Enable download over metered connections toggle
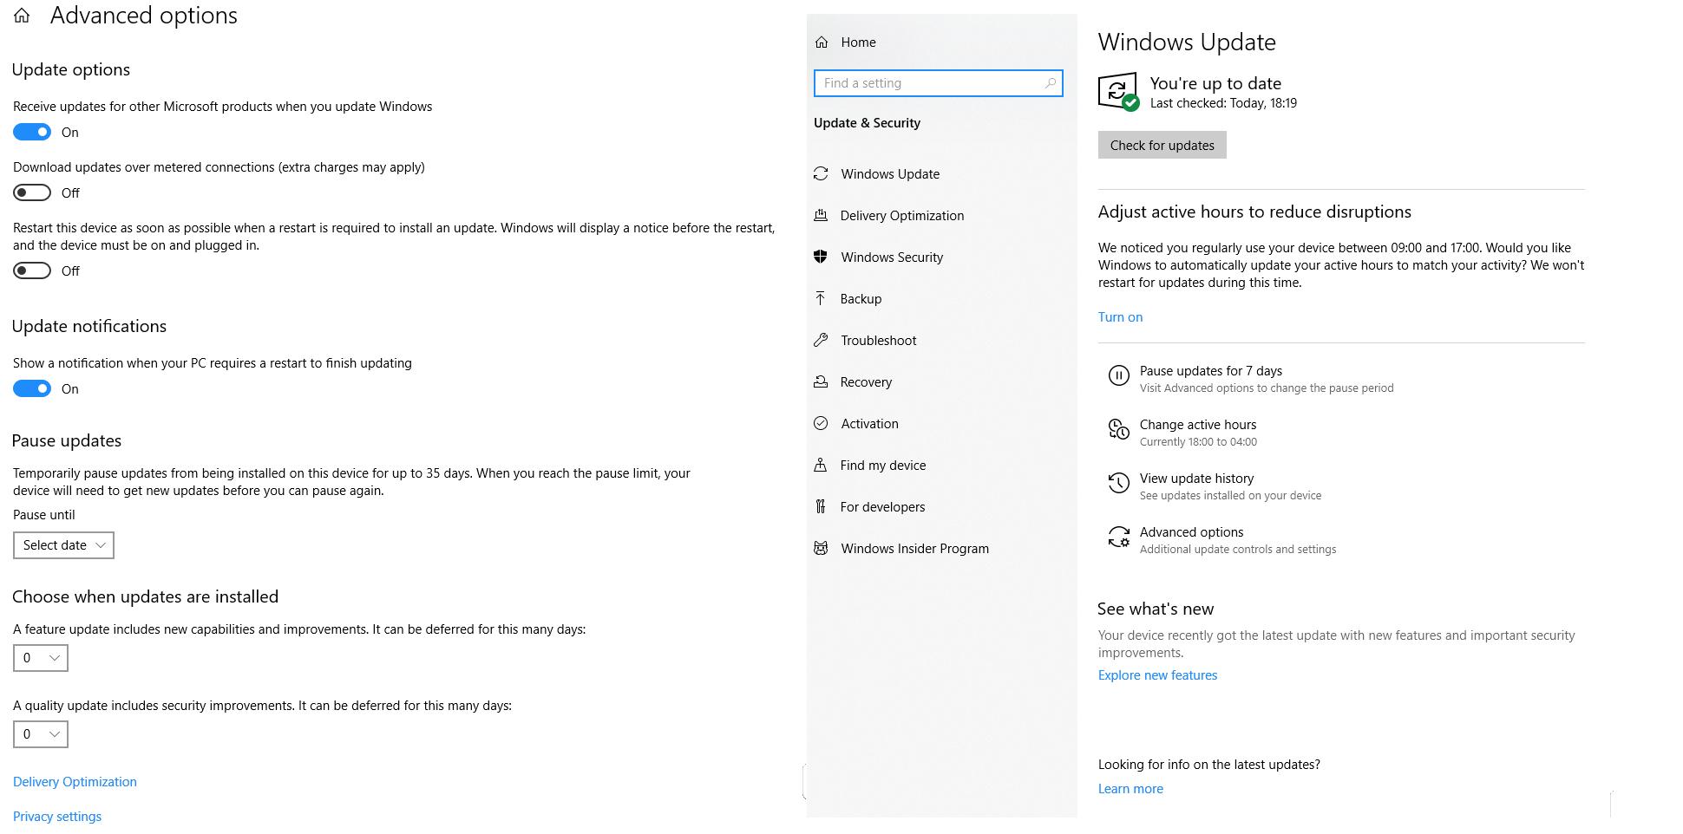Viewport: 1683px width, 834px height. click(32, 192)
